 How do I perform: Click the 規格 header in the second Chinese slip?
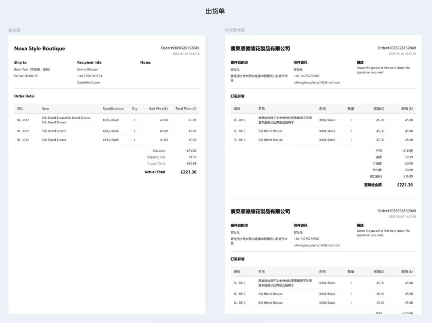[322, 271]
